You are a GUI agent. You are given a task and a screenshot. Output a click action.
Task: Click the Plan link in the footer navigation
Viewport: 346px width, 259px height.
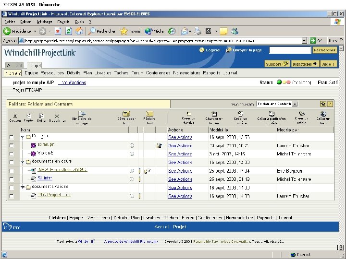pos(135,218)
